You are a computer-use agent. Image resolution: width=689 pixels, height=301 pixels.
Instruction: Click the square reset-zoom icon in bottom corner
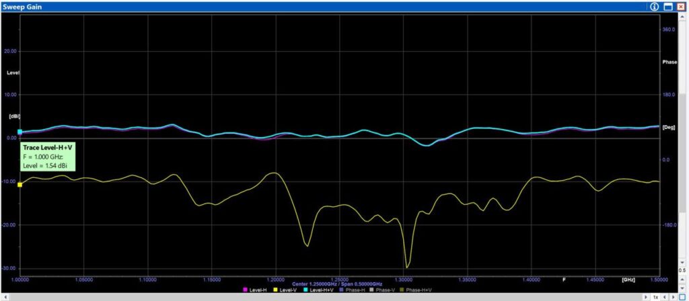(x=682, y=297)
